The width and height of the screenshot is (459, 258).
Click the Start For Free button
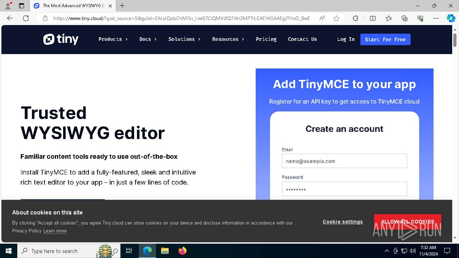(x=385, y=39)
